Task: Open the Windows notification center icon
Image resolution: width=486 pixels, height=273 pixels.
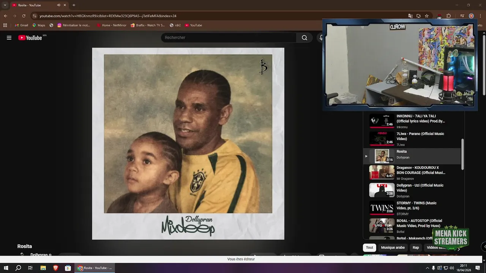Action: (478, 268)
